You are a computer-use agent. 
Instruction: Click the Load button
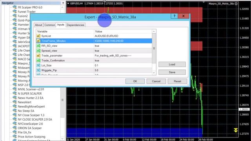pyautogui.click(x=172, y=64)
